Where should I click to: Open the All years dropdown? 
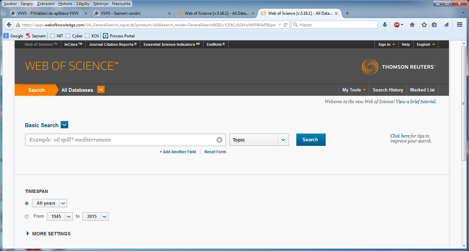click(x=63, y=203)
